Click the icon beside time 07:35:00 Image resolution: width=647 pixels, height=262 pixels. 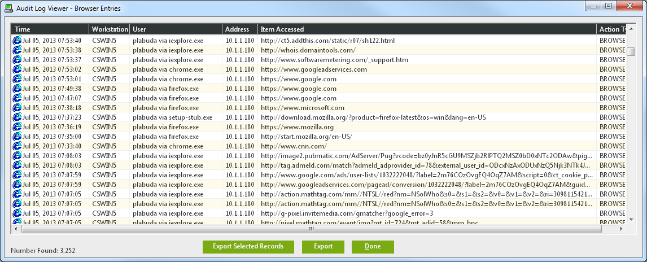[17, 136]
